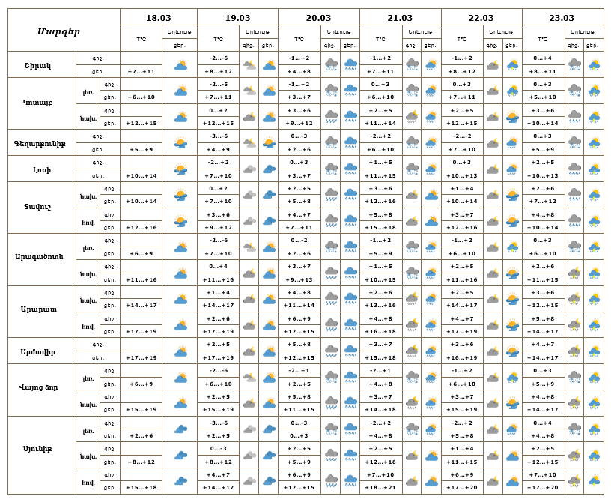Click the 21.03 date column header
This screenshot has width=614, height=499.
tap(400, 17)
